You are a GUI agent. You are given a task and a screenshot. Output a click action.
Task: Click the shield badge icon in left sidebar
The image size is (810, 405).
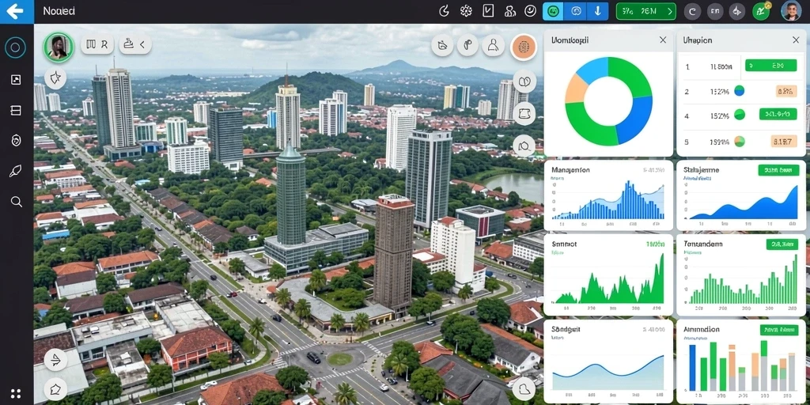click(x=16, y=141)
